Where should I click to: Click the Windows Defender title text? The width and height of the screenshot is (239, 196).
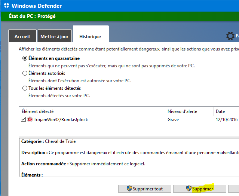(x=37, y=6)
